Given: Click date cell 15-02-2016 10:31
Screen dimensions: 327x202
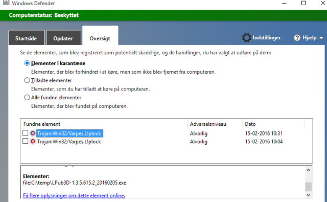Looking at the screenshot, I should (x=264, y=133).
